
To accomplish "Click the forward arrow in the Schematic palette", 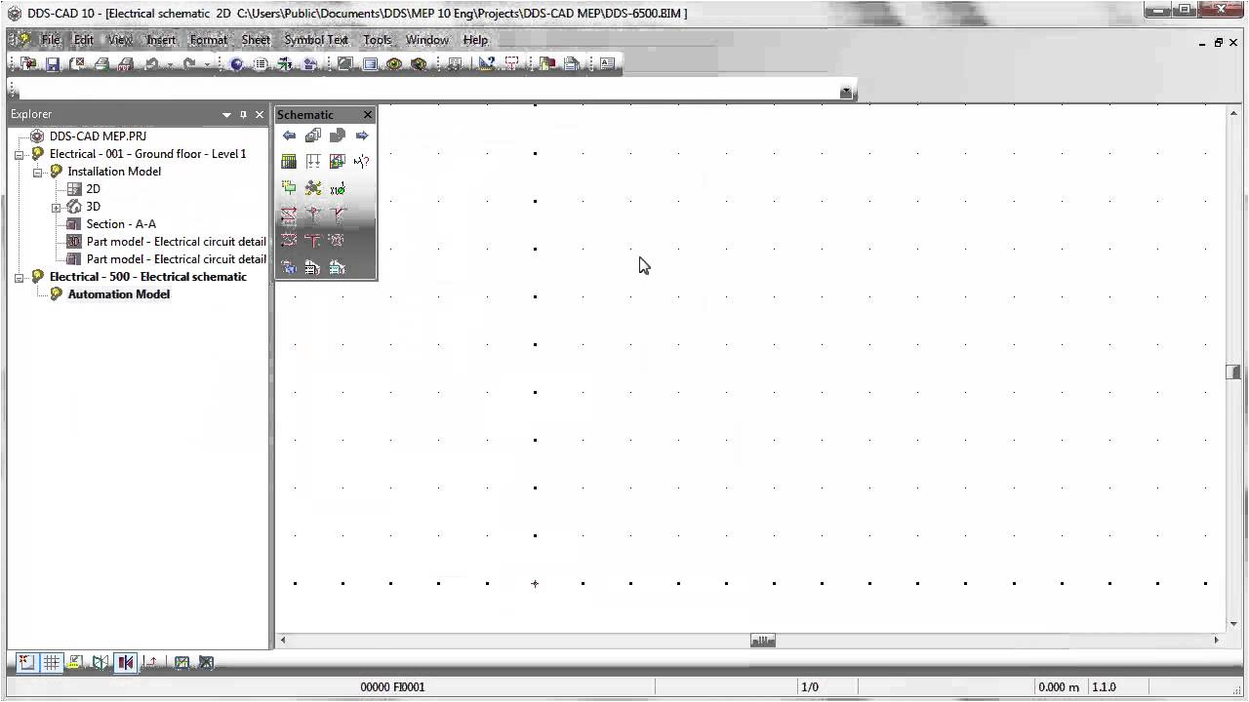I will click(361, 135).
